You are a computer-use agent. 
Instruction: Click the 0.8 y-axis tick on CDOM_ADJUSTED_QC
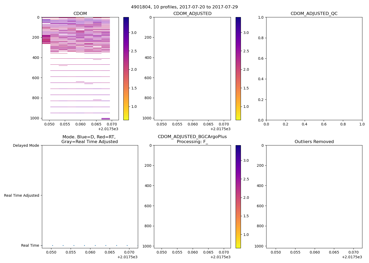pyautogui.click(x=260, y=38)
